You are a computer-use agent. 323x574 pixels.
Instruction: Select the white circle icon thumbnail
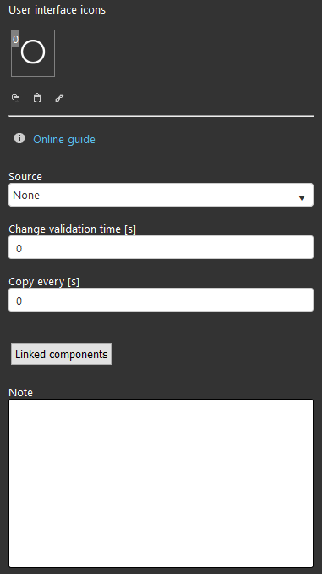(x=33, y=53)
